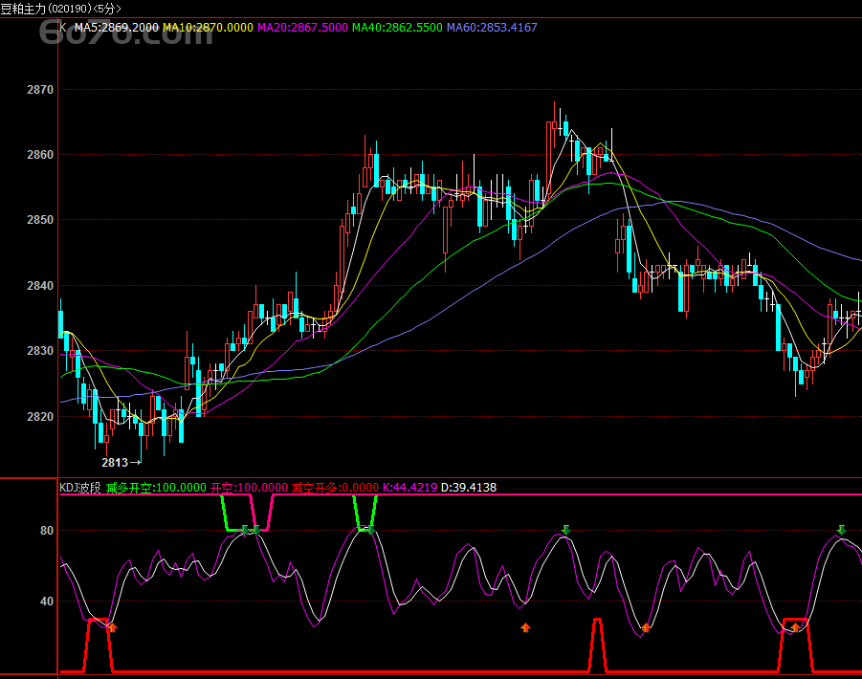
Task: Click the blue MA60:2853.4167 legend label
Action: click(491, 28)
